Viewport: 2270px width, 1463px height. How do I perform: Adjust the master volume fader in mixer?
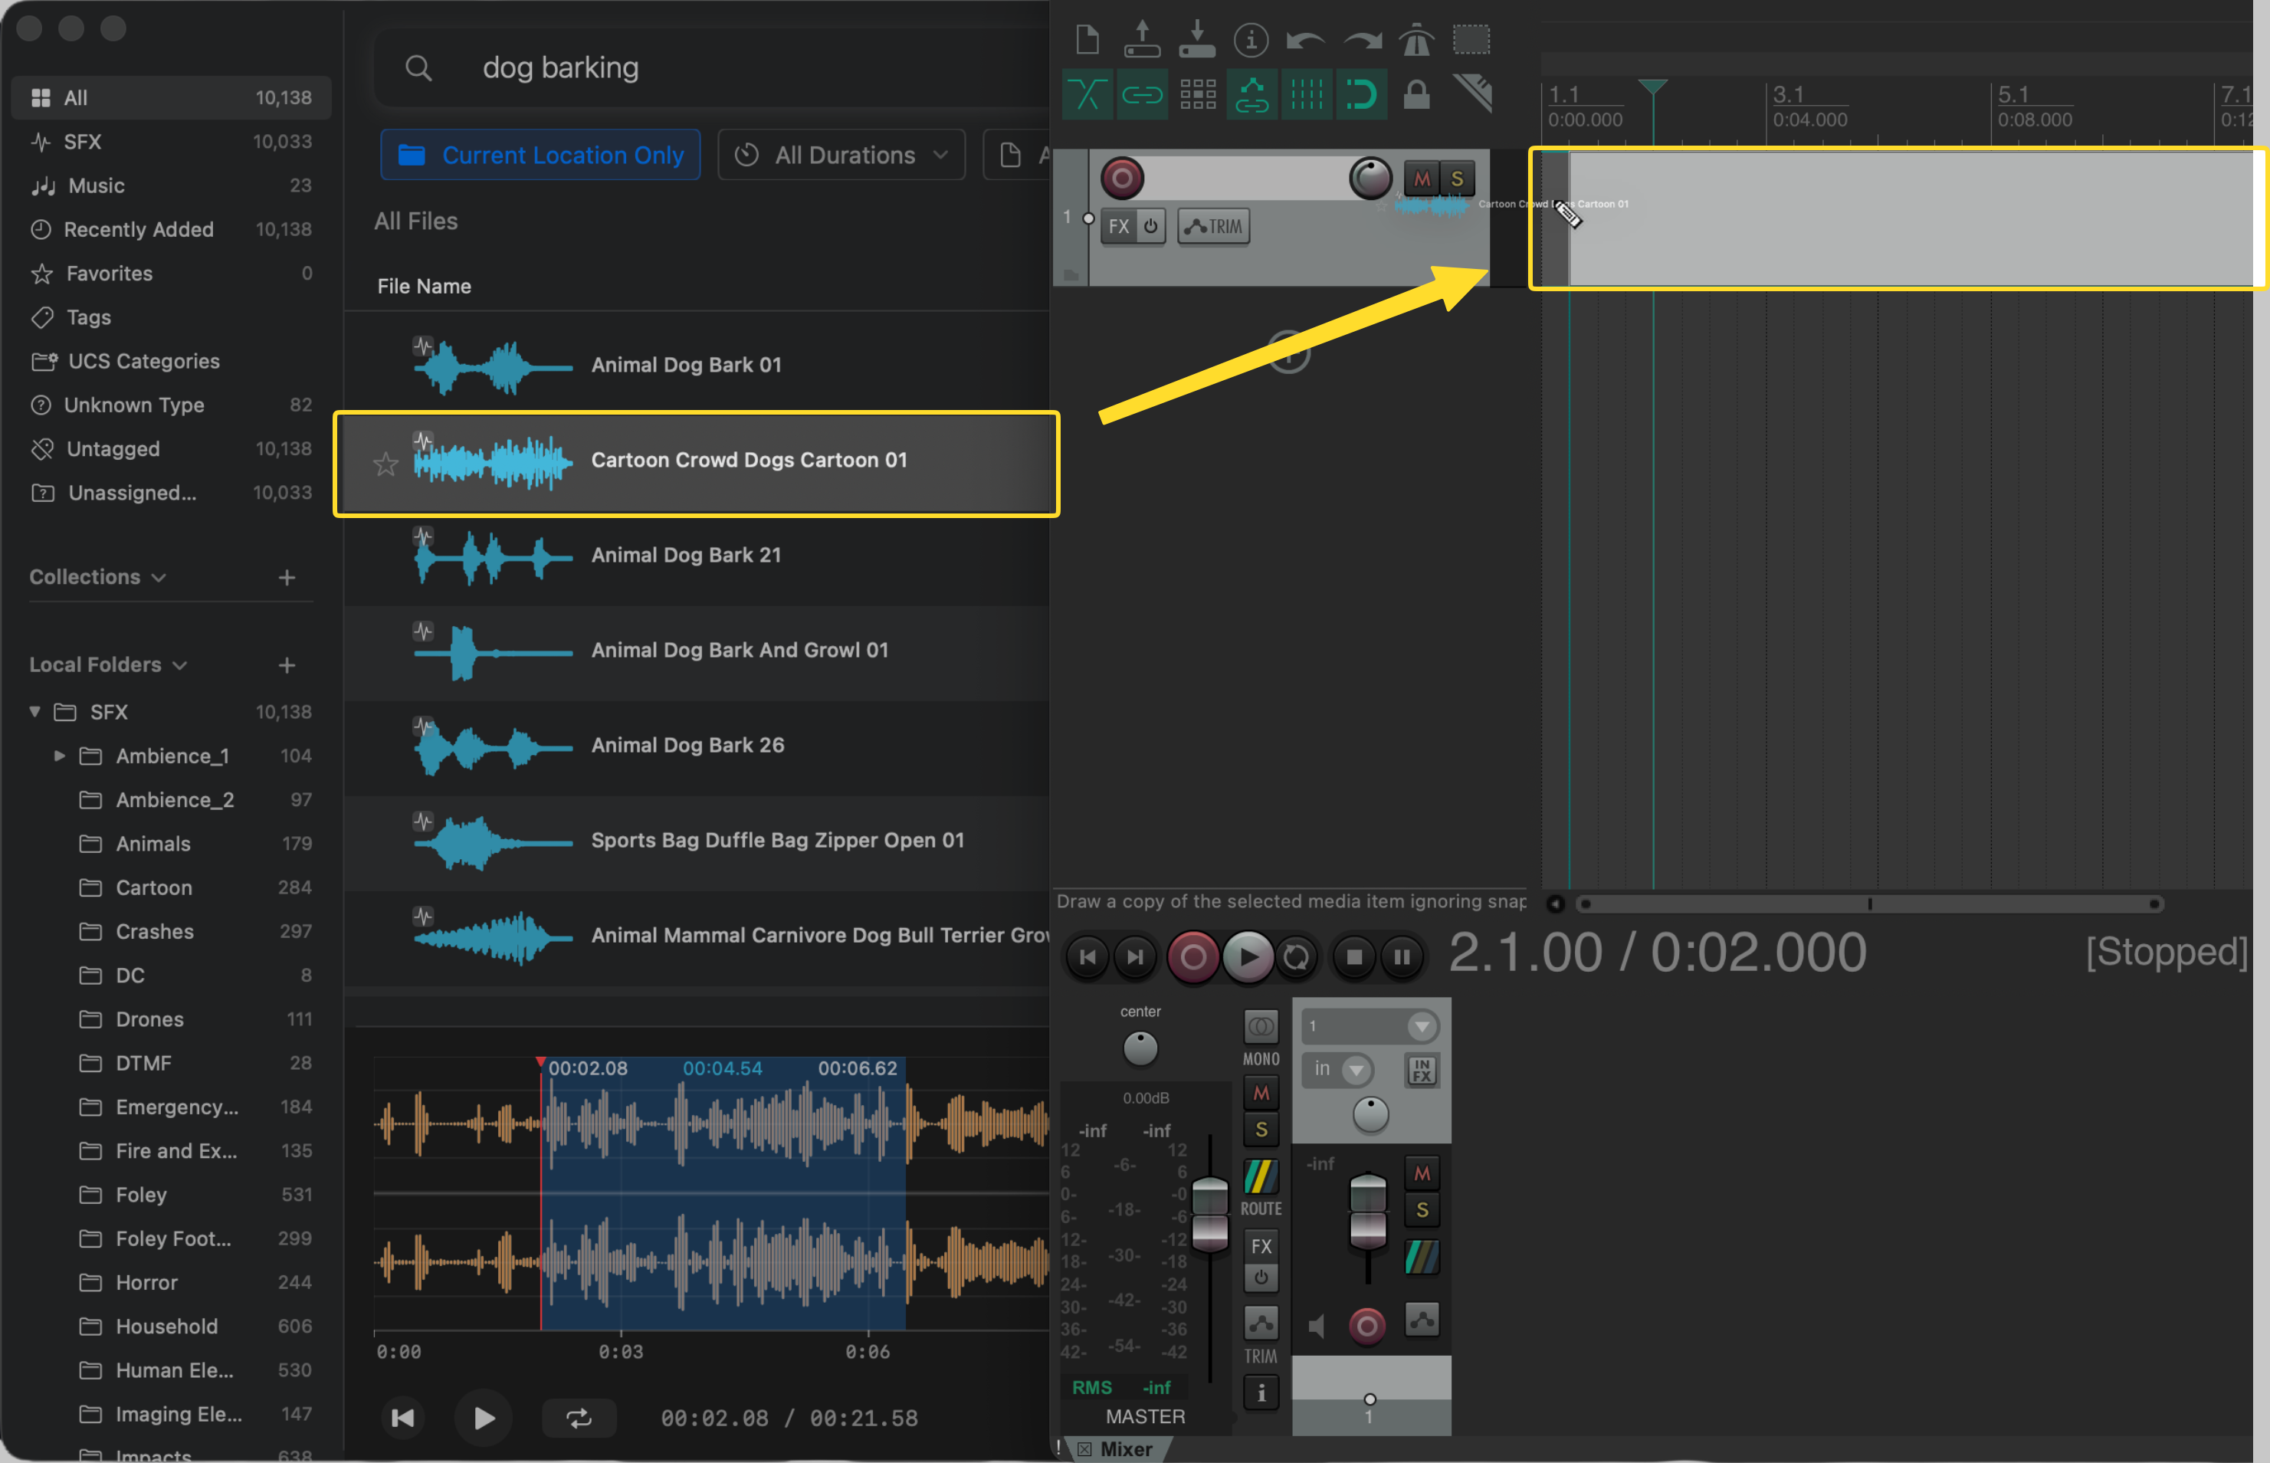pyautogui.click(x=1209, y=1213)
